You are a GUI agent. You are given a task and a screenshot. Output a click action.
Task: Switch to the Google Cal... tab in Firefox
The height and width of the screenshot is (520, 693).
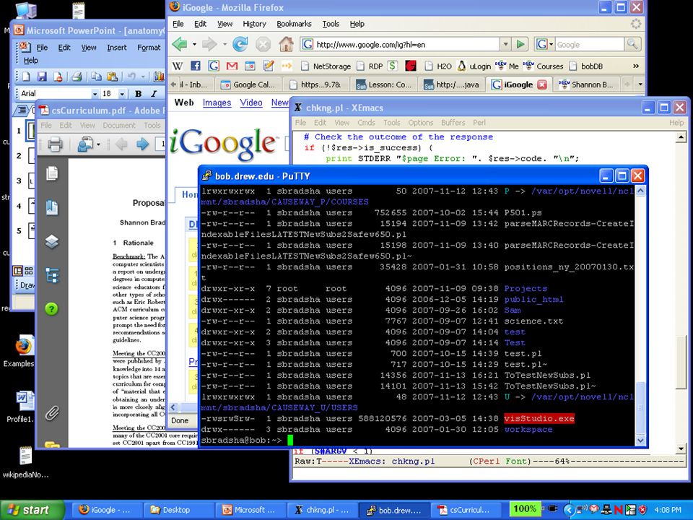[249, 84]
